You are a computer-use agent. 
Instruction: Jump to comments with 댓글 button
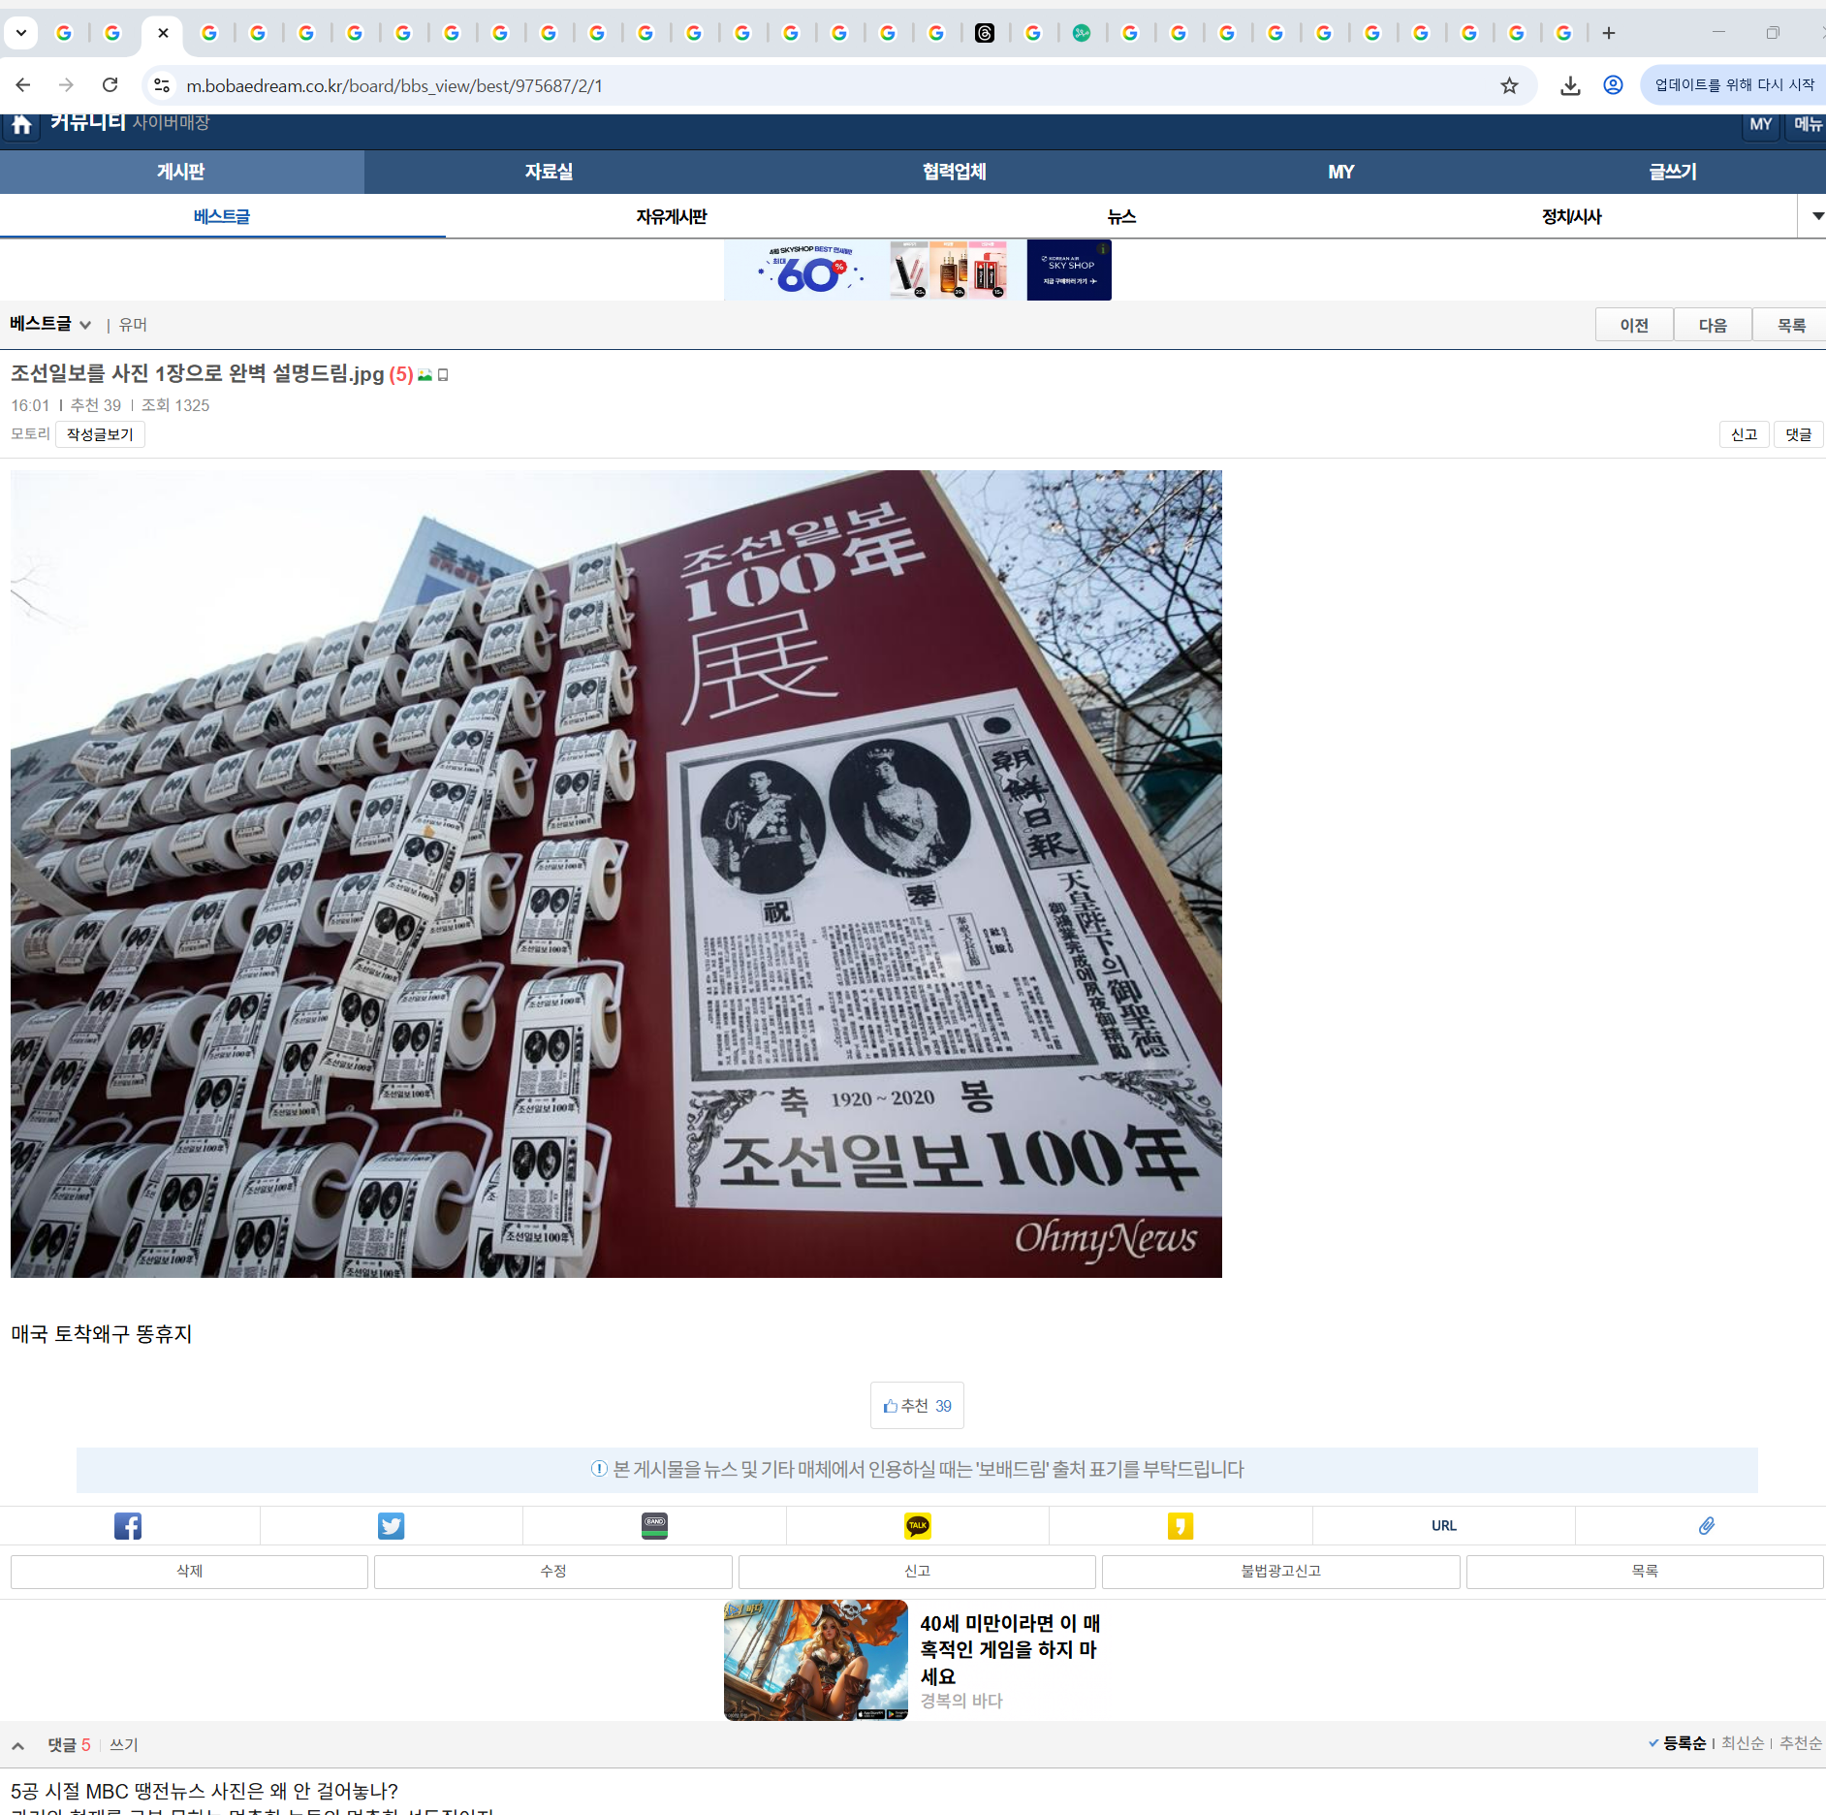coord(1799,434)
